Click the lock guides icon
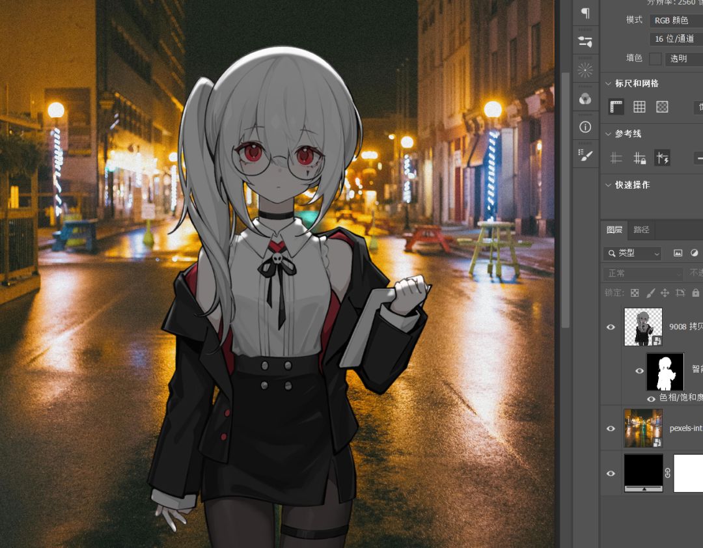Viewport: 703px width, 548px height. pyautogui.click(x=639, y=158)
